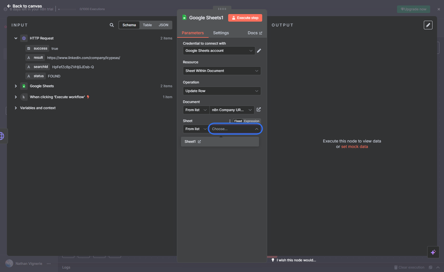Open Sheet From list mode dropdown
Image resolution: width=444 pixels, height=272 pixels.
(x=196, y=129)
